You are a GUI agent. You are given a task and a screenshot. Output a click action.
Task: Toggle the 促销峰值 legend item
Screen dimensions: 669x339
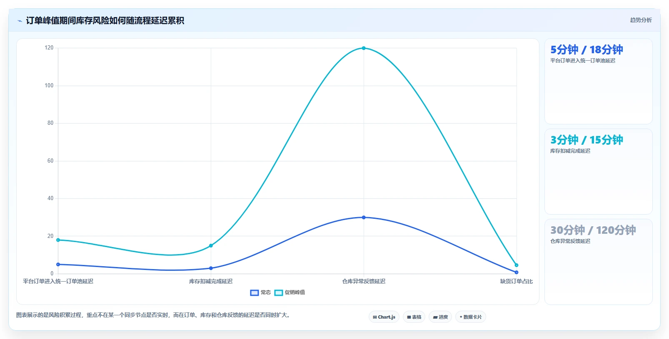[x=290, y=292]
